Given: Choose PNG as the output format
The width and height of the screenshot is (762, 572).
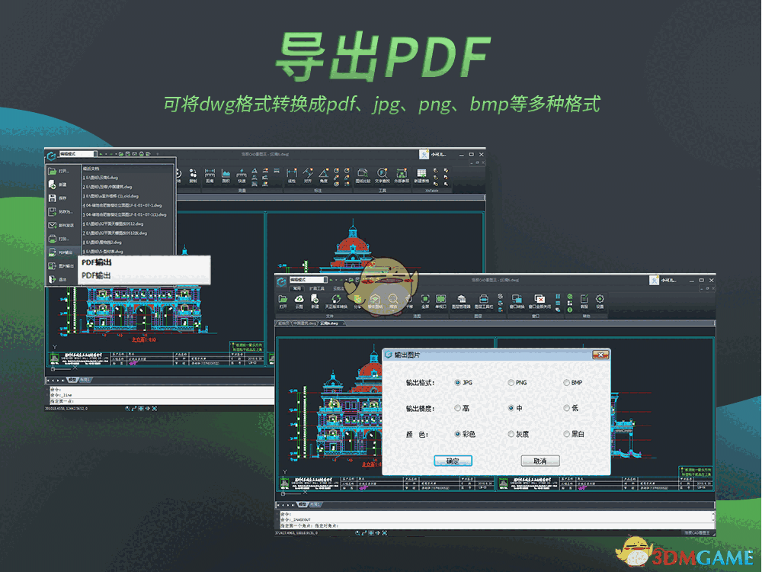Looking at the screenshot, I should pyautogui.click(x=511, y=383).
